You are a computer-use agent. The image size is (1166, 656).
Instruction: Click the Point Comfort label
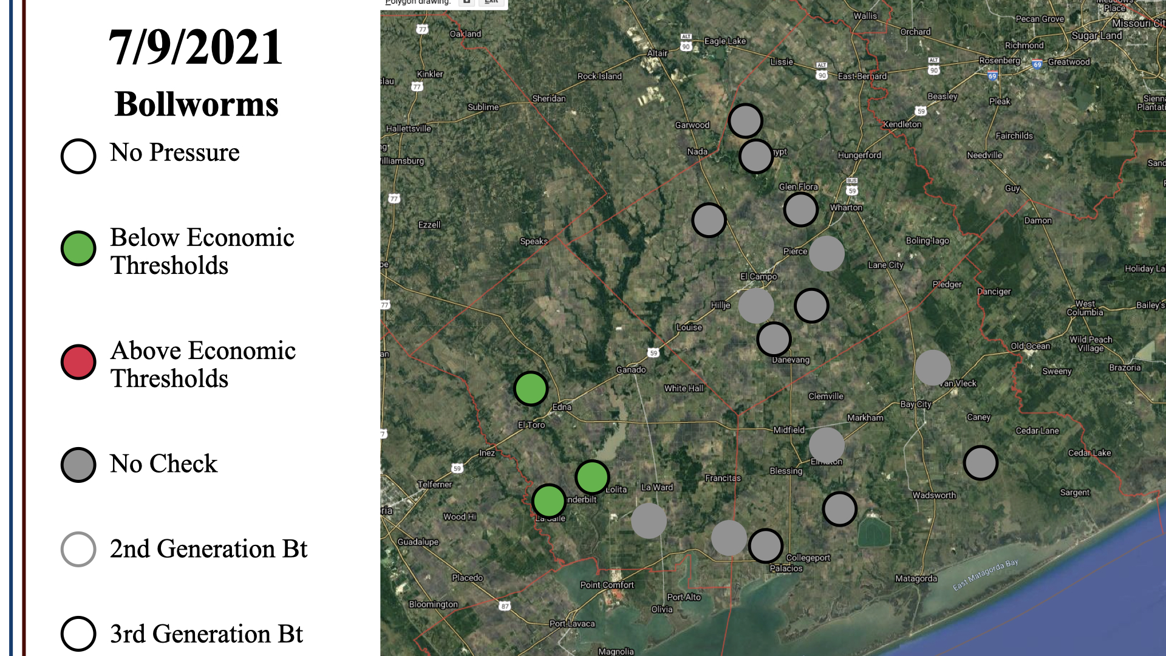point(607,585)
